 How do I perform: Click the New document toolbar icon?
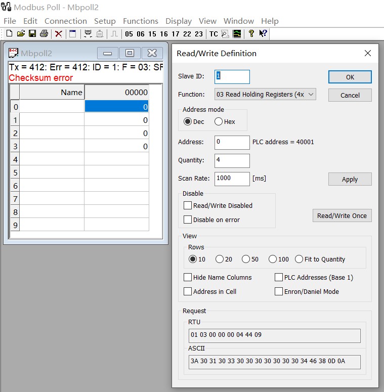9,33
